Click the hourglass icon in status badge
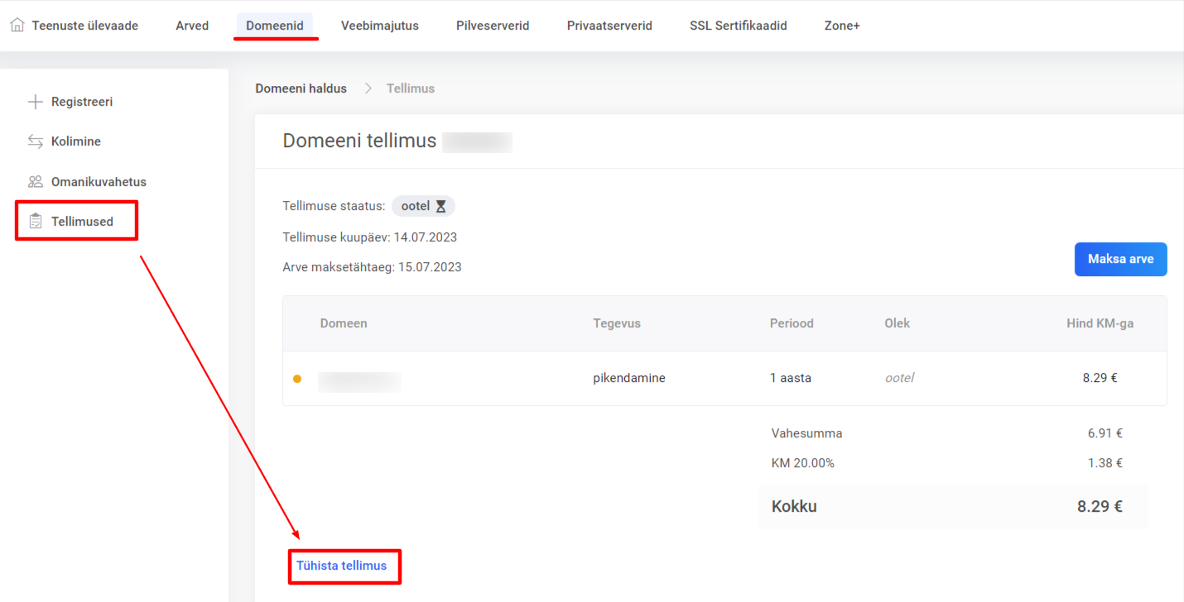The height and width of the screenshot is (602, 1184). tap(441, 207)
